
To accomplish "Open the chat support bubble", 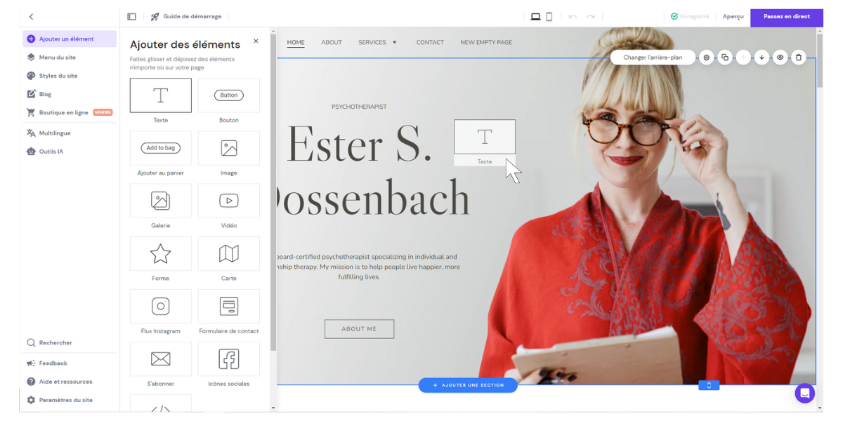I will pyautogui.click(x=805, y=393).
